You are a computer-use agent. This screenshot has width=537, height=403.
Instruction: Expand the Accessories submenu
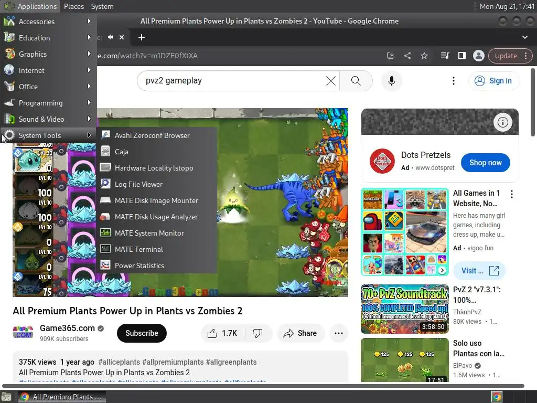coord(48,21)
